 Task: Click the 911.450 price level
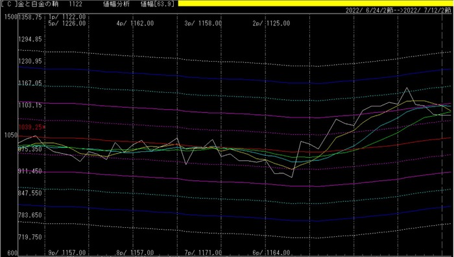coord(30,171)
